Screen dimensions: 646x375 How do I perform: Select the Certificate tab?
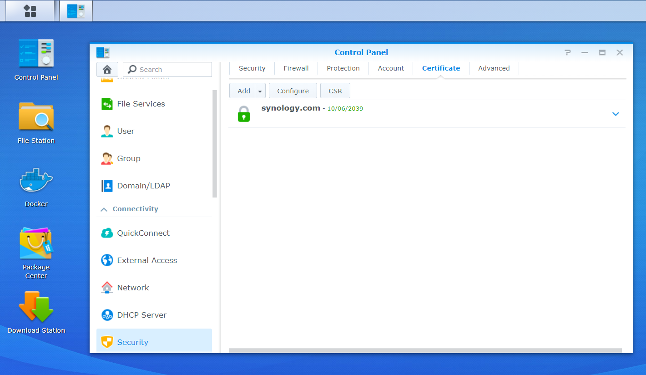click(441, 68)
